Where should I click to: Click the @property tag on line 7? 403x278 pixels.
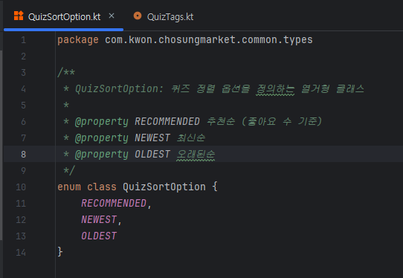(102, 138)
